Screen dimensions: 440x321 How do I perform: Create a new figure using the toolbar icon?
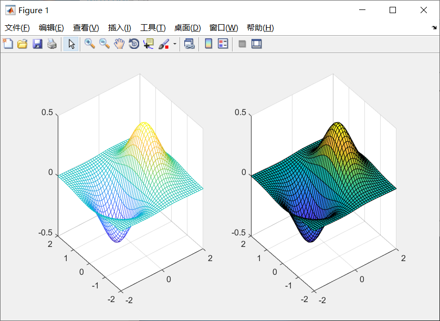[x=7, y=44]
